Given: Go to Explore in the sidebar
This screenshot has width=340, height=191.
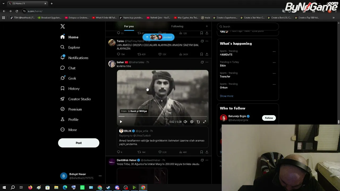Looking at the screenshot, I should [70, 47].
